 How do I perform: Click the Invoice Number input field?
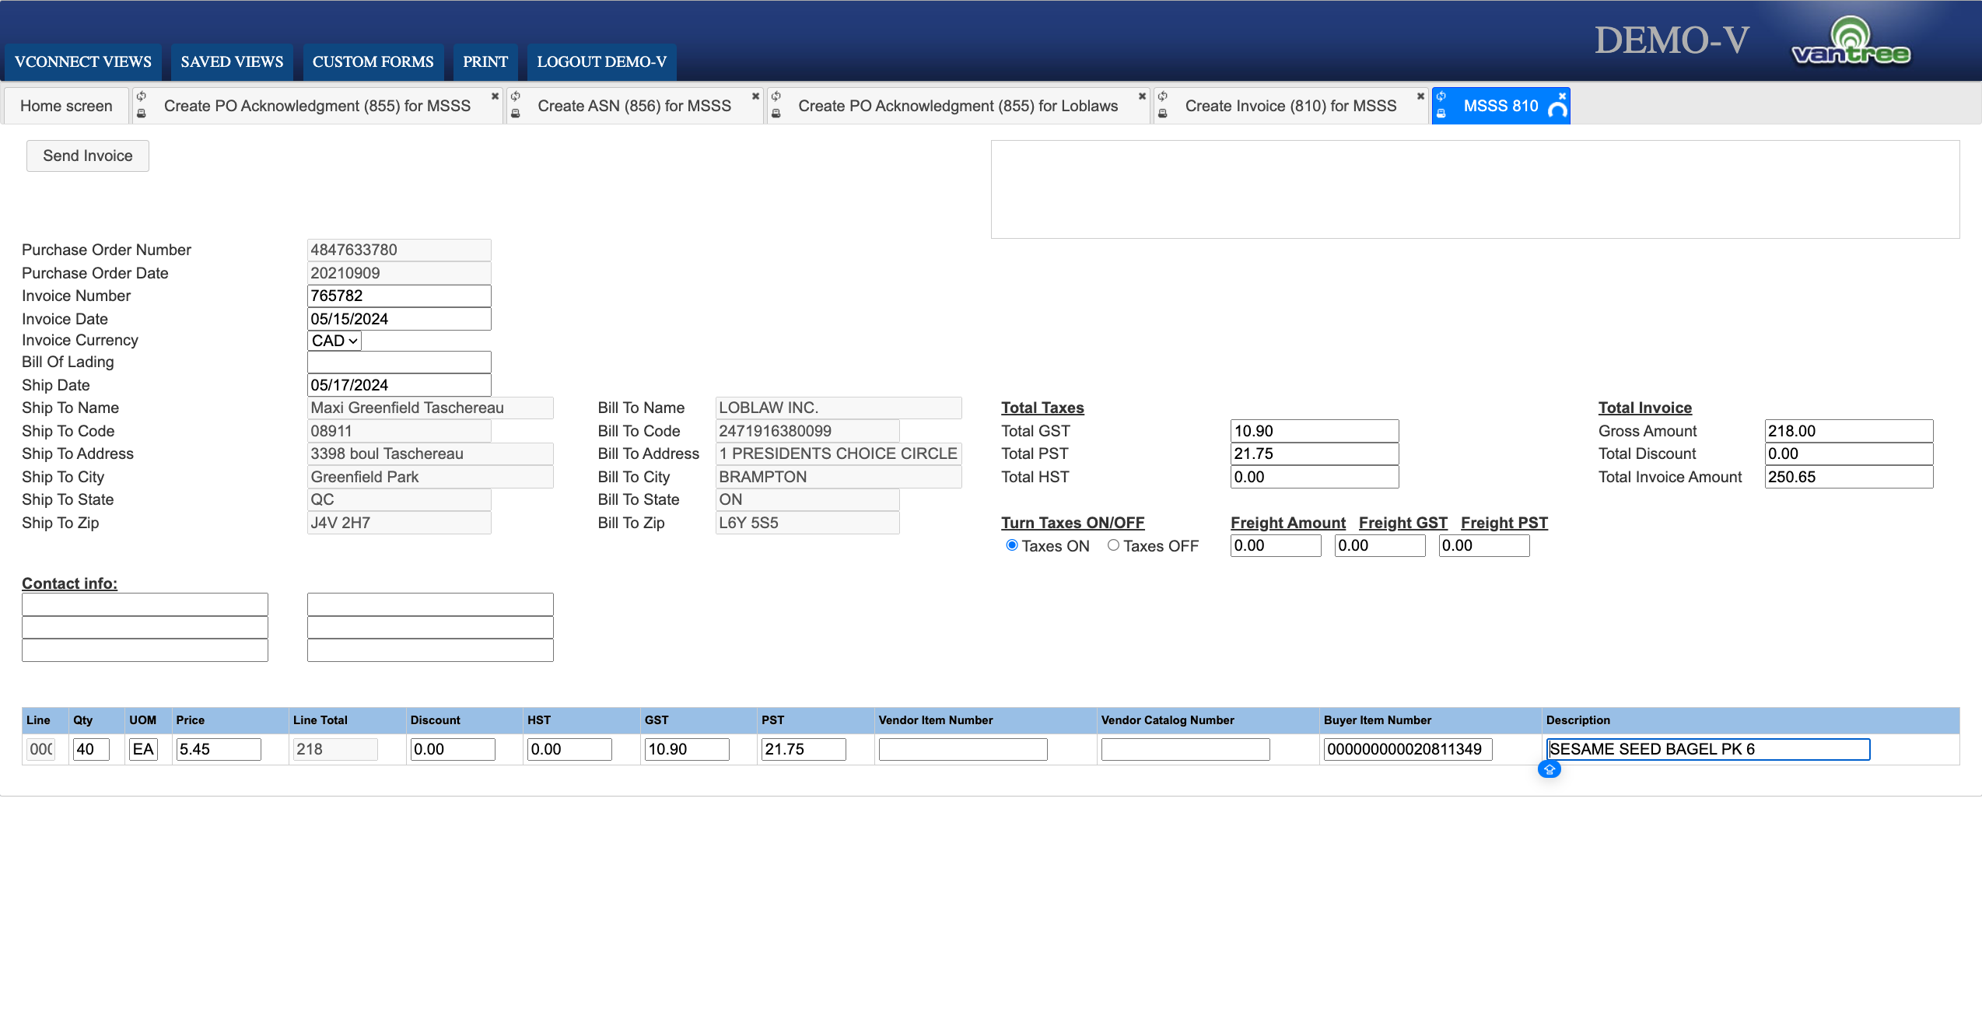[399, 296]
